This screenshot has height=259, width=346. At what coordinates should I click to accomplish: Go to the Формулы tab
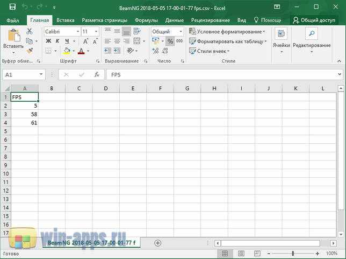point(146,20)
